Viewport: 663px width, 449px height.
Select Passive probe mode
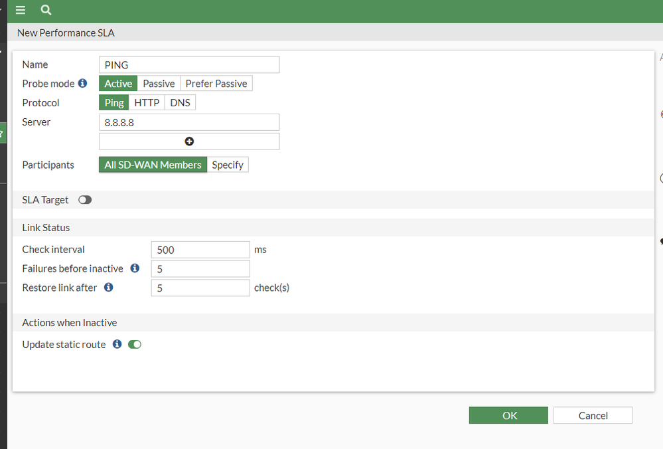click(x=159, y=84)
